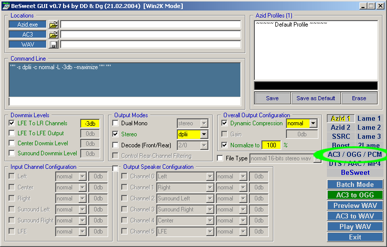Switch to the Lame 1 tab
The image size is (387, 247).
369,119
